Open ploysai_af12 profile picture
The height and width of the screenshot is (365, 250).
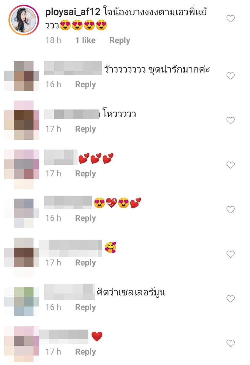point(24,20)
